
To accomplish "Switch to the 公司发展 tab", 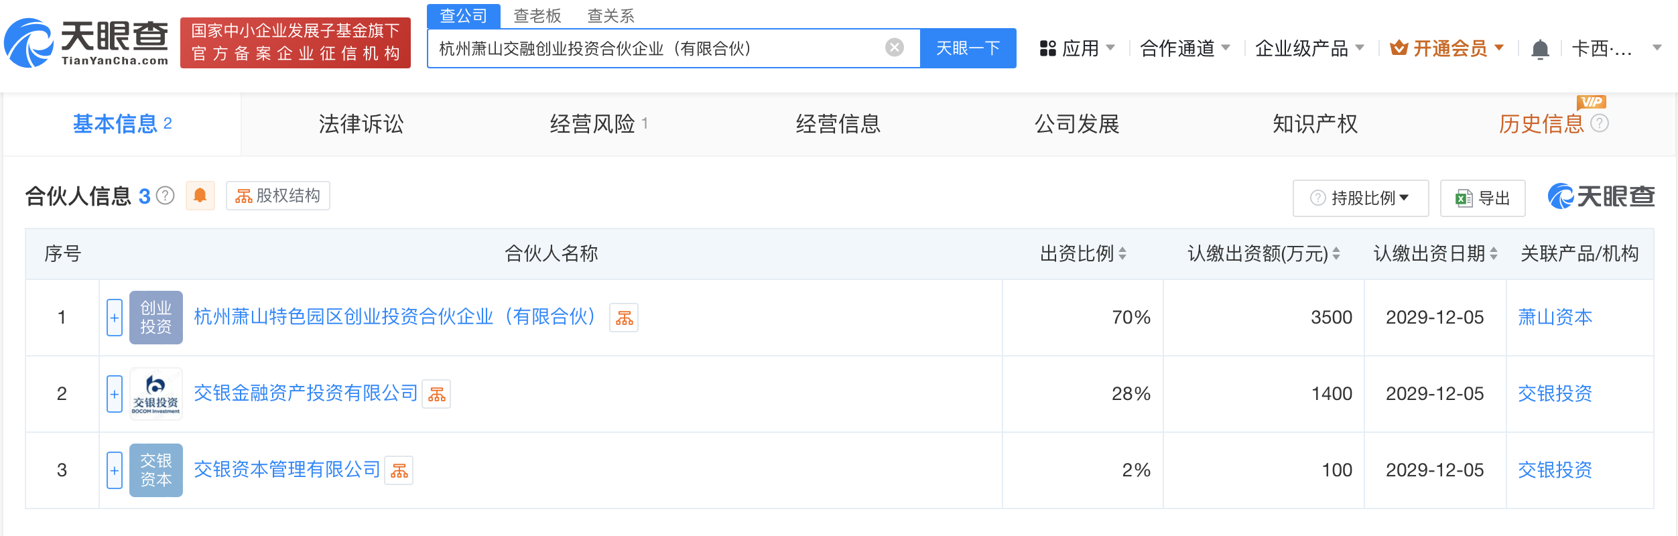I will tap(1077, 124).
